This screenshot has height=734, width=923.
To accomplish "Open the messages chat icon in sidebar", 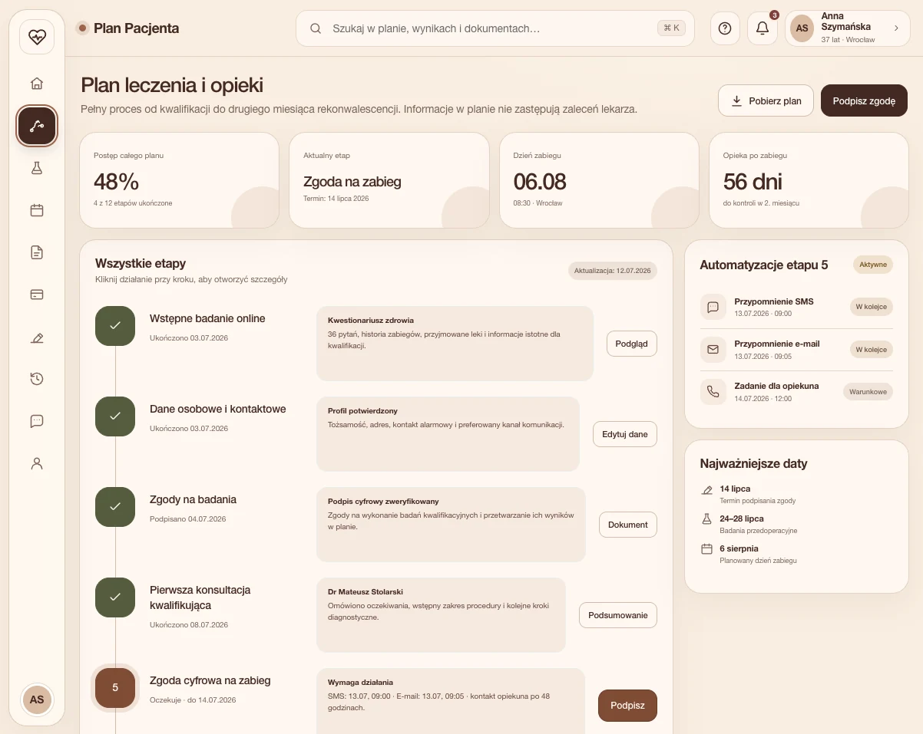I will click(x=37, y=421).
